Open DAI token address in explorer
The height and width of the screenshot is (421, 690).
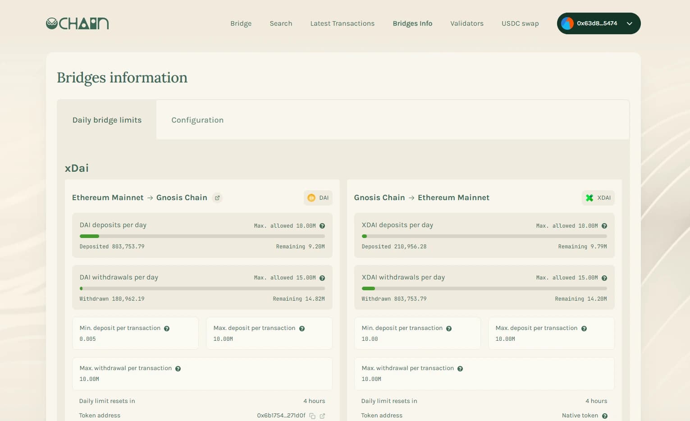point(322,416)
